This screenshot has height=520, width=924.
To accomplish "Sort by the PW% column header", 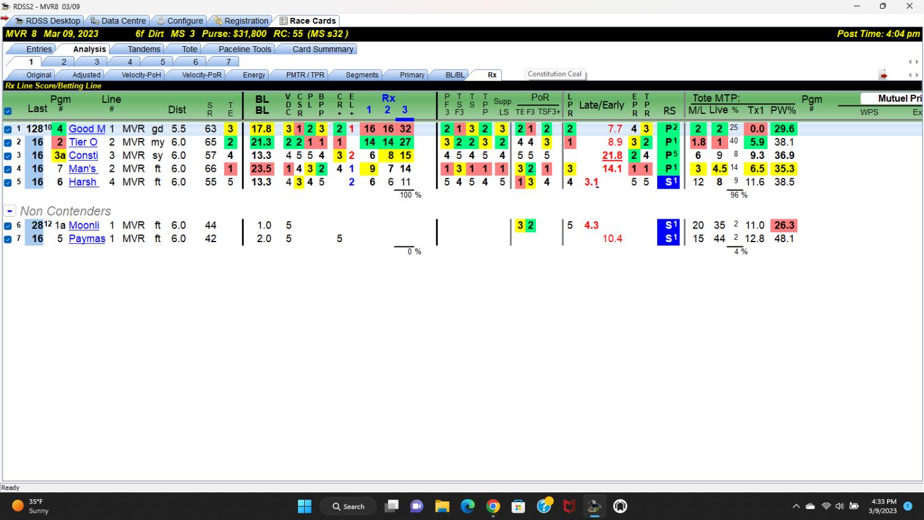I will click(x=783, y=110).
